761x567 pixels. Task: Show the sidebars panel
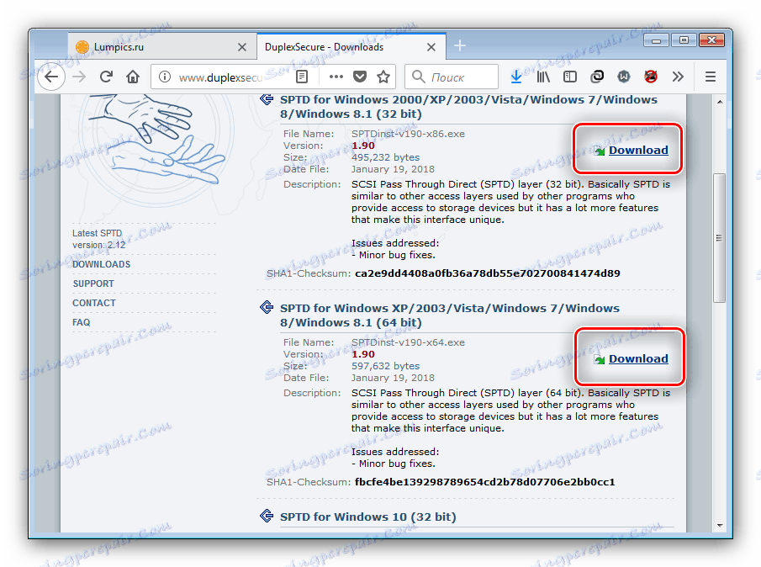(x=570, y=77)
